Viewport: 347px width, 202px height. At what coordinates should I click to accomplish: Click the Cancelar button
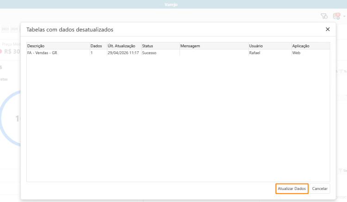click(320, 189)
